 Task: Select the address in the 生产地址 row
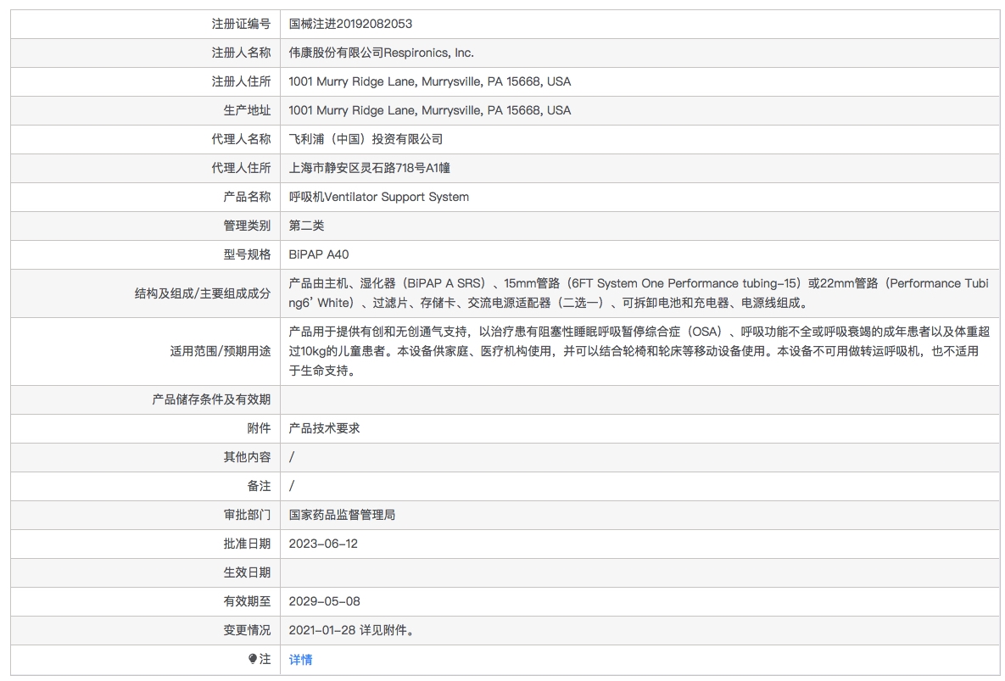429,110
